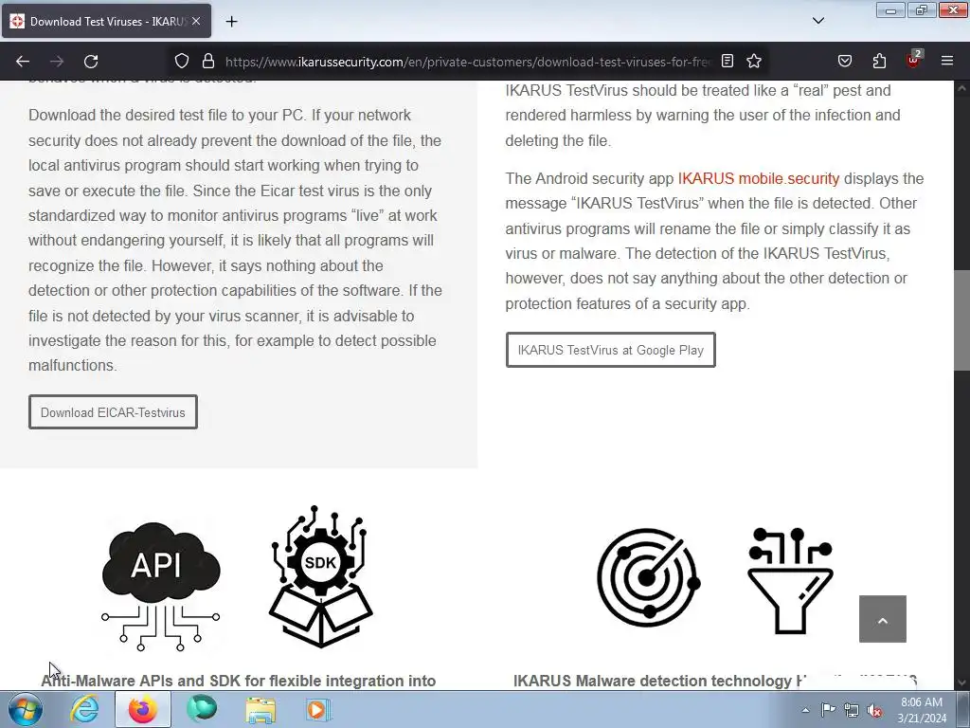Open IKARUS Malware detection technology heading
970x728 pixels.
[714, 681]
